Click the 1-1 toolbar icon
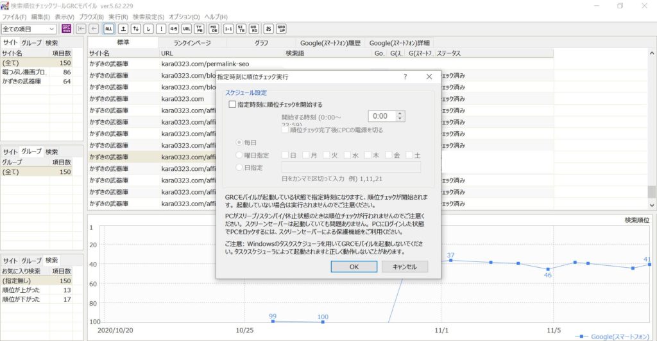 point(228,28)
